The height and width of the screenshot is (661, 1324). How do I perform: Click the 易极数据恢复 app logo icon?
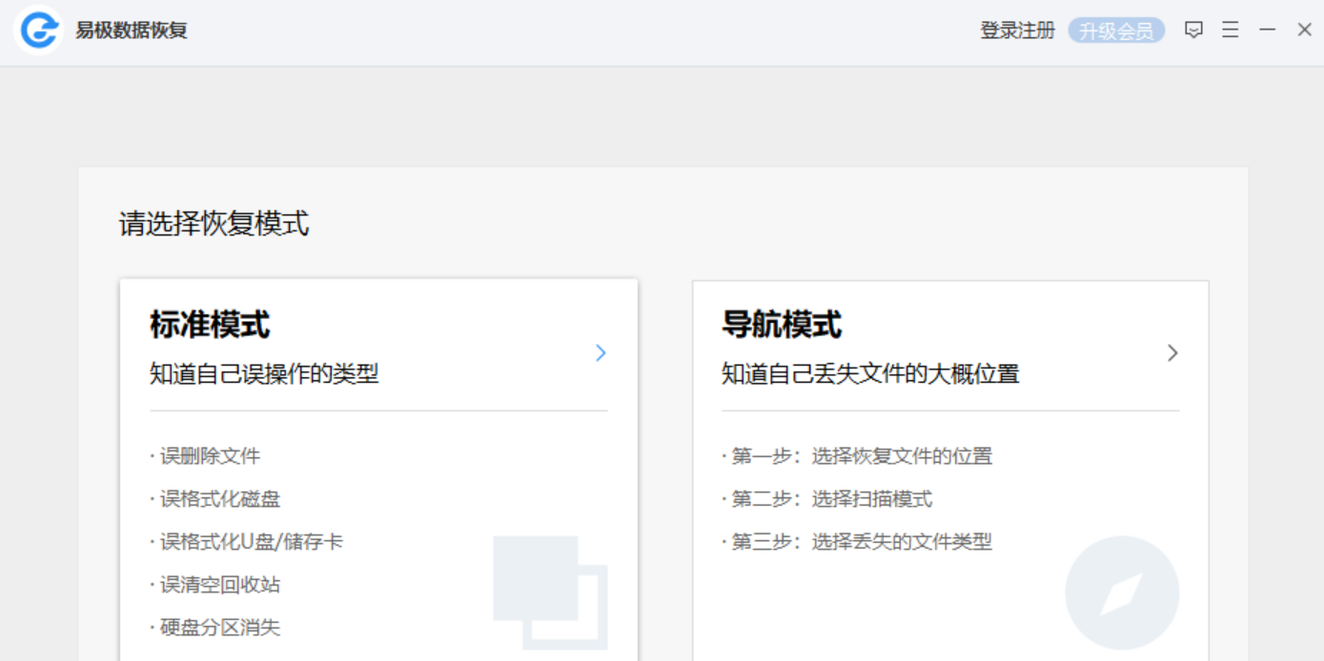pos(39,30)
